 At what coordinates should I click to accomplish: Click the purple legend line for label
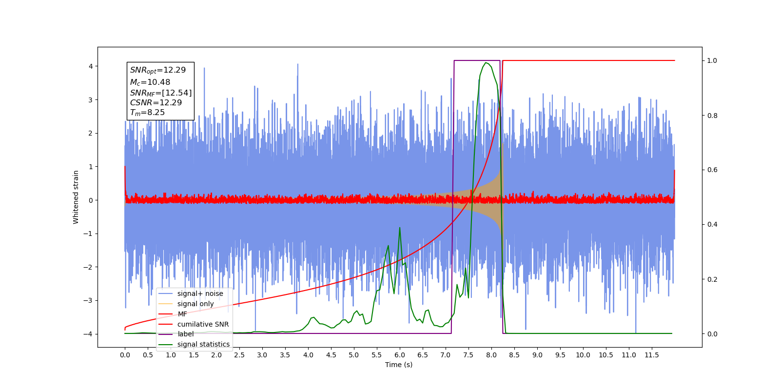pos(166,334)
